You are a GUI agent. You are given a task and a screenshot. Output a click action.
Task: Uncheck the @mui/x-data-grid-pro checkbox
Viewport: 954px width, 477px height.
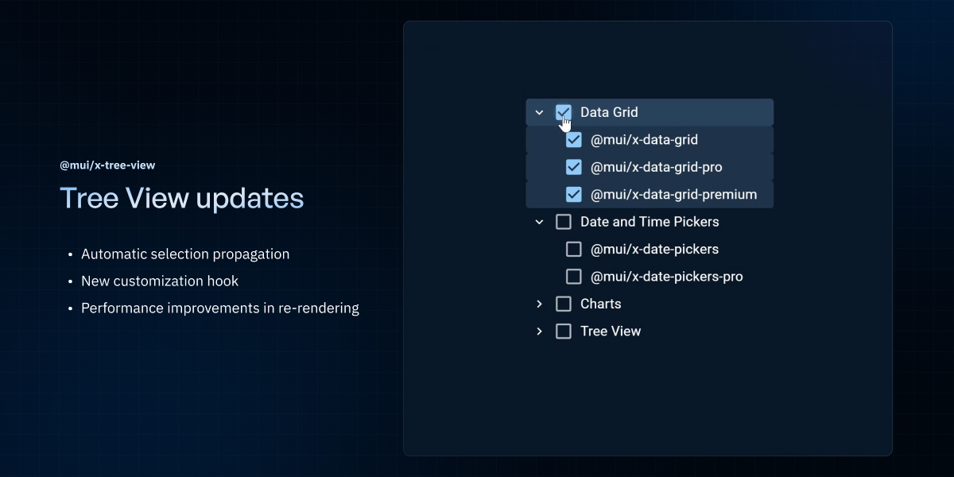click(x=573, y=167)
